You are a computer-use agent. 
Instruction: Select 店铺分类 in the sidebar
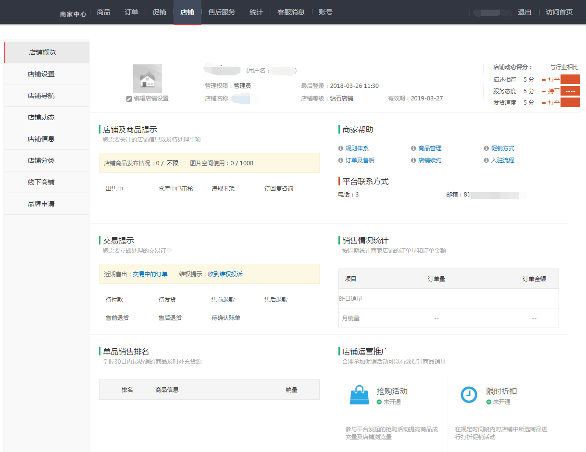[46, 160]
